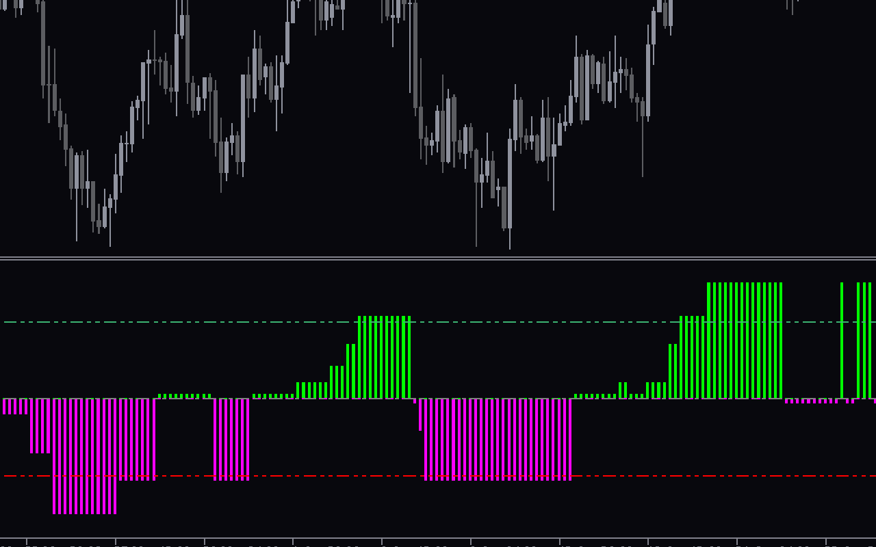Click the bottom time axis scale

click(438, 542)
